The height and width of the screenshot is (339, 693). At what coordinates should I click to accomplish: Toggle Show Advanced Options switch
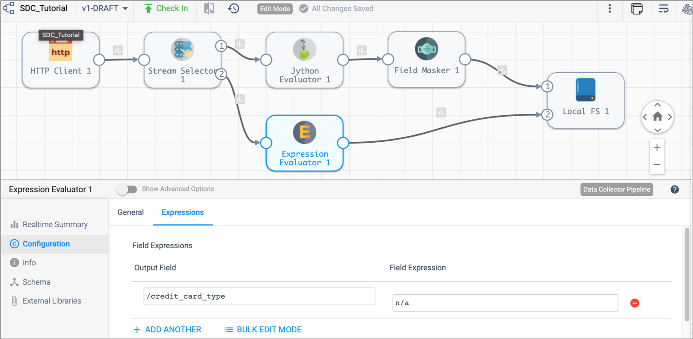pyautogui.click(x=127, y=189)
